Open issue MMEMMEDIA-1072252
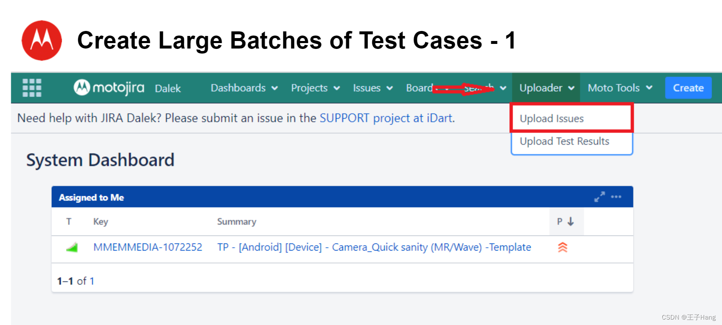The image size is (722, 325). [147, 247]
